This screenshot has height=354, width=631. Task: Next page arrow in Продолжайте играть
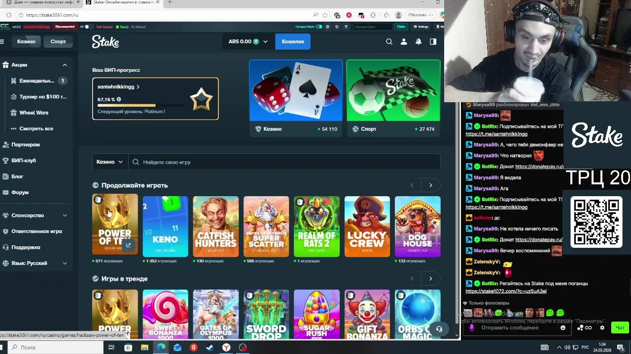click(430, 185)
